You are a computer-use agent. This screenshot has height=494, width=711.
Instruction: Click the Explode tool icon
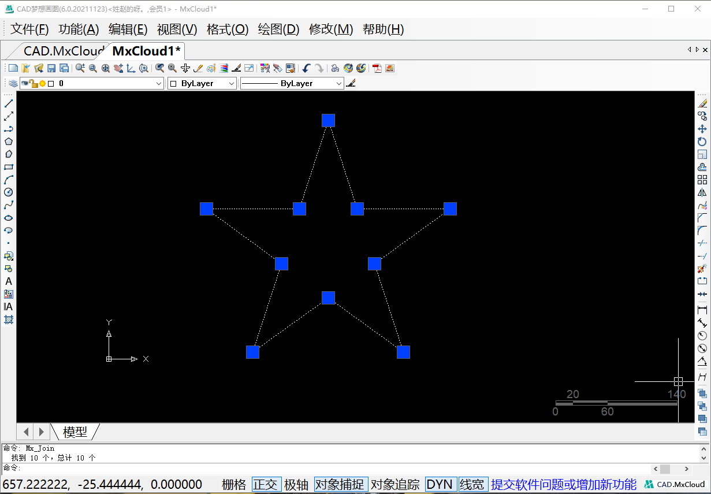702,269
